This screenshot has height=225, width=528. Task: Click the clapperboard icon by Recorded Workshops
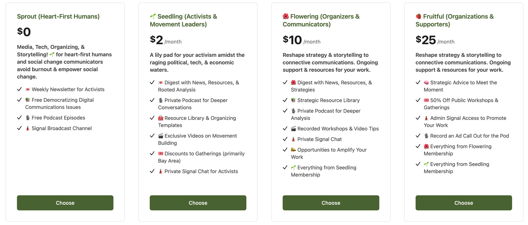pos(293,129)
